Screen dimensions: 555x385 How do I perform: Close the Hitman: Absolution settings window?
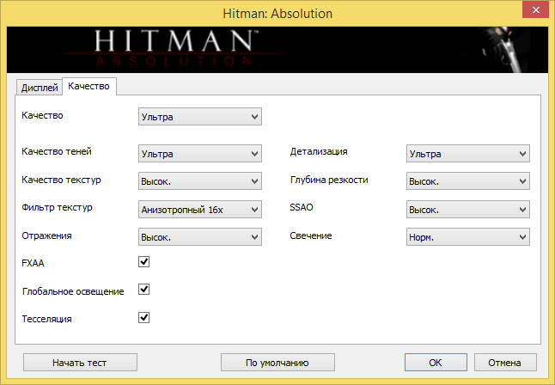point(534,12)
